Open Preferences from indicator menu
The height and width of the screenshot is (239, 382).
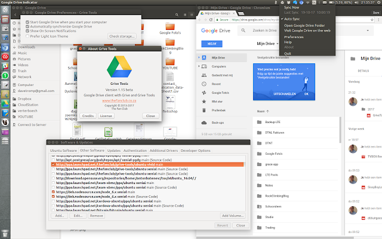(x=294, y=37)
